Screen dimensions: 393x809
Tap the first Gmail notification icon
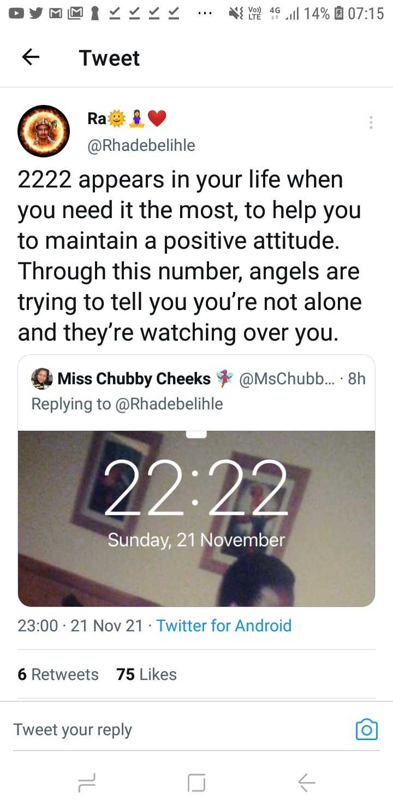click(55, 13)
